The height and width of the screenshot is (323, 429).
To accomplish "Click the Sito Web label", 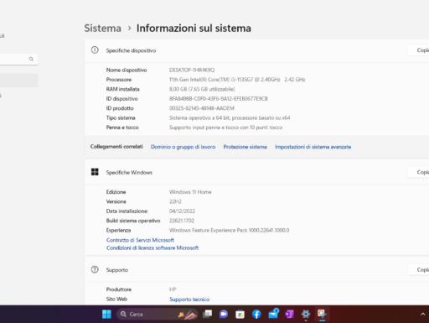I will (x=116, y=299).
